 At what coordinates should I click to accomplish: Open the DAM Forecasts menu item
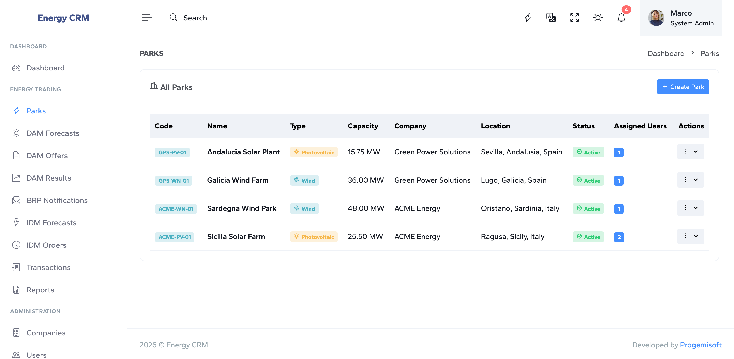pyautogui.click(x=53, y=133)
